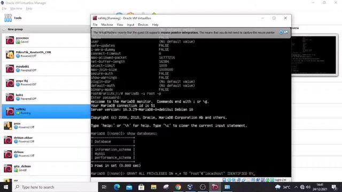Open OBS Studio from taskbar
342x192 pixels.
[x=203, y=187]
